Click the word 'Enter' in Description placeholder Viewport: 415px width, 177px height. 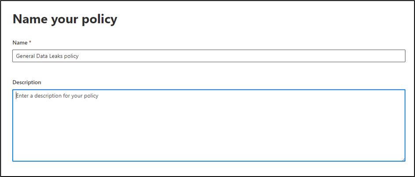tap(22, 96)
